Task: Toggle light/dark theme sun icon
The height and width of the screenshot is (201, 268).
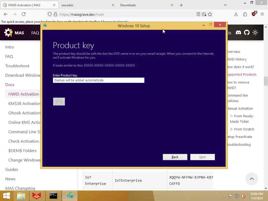Action: tap(255, 32)
